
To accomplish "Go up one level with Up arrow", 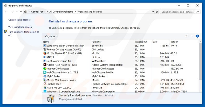I will point(21,12).
